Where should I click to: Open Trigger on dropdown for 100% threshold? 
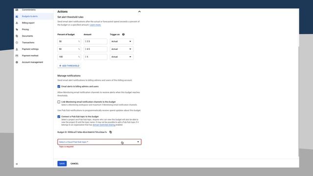point(122,57)
